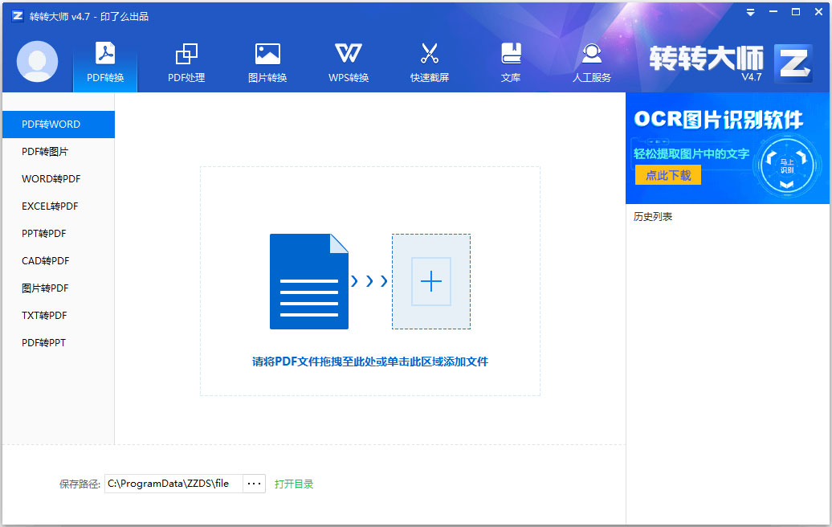Select PDF转WORD in the sidebar
The height and width of the screenshot is (527, 832).
[x=59, y=125]
